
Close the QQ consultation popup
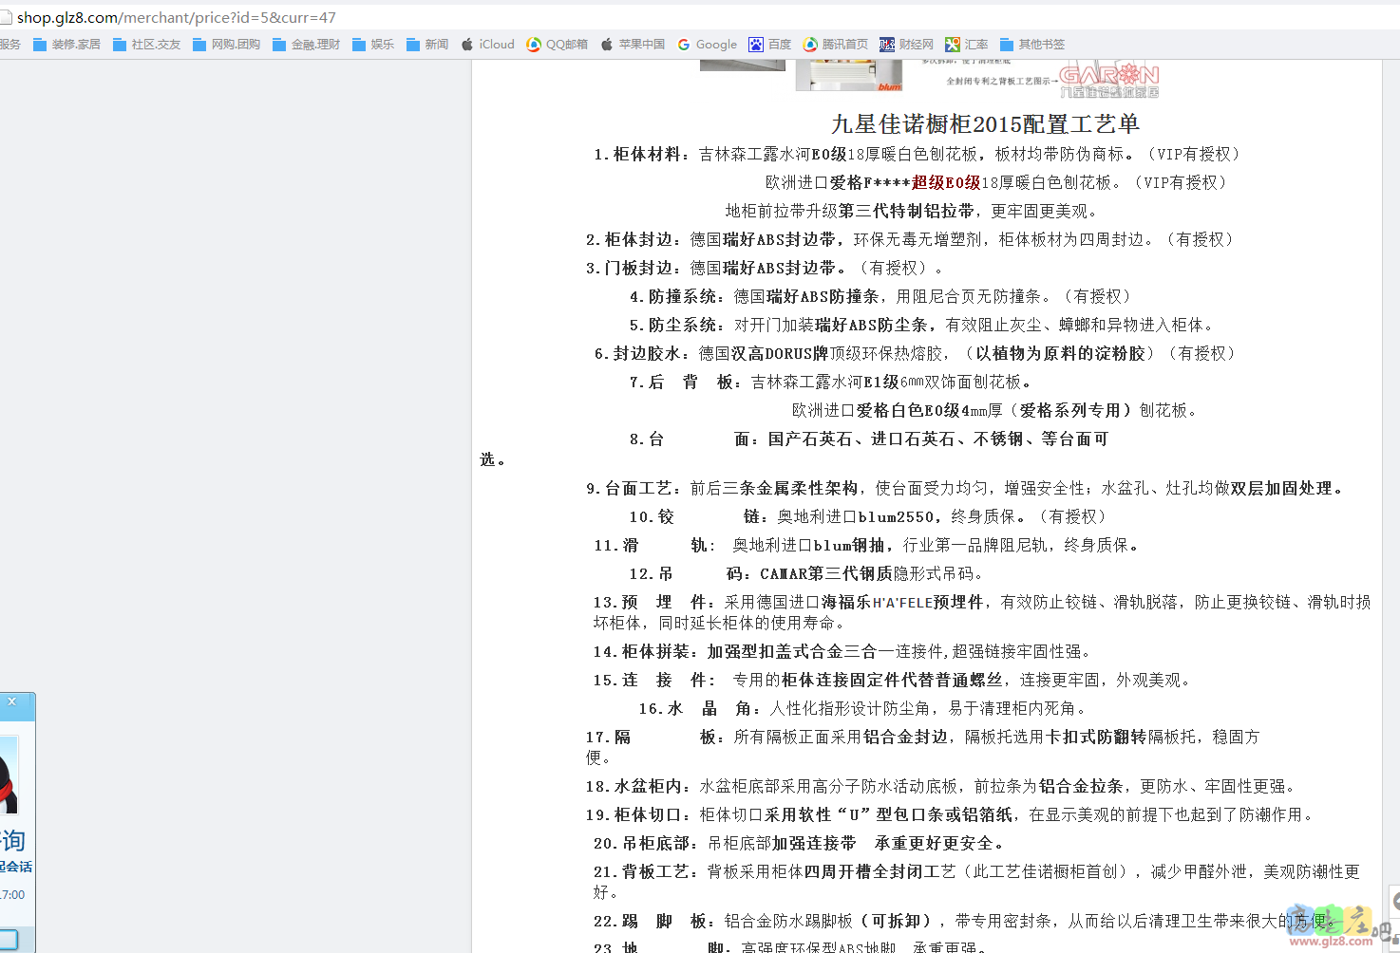[x=11, y=702]
